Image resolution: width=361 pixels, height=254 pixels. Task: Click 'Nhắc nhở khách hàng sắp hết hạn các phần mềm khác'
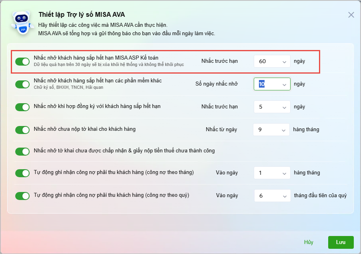[98, 81]
